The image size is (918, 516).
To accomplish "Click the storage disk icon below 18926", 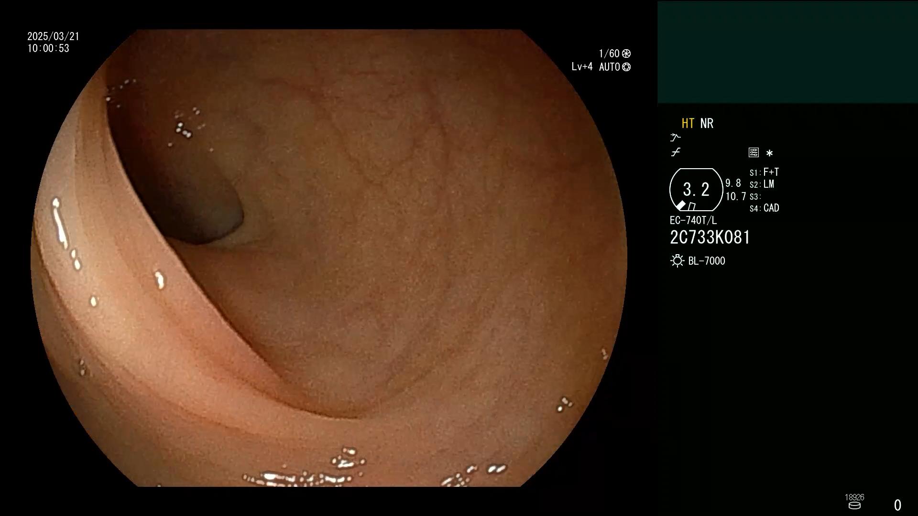I will (x=854, y=505).
